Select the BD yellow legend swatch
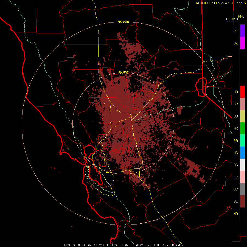The image size is (247, 247). point(242,116)
